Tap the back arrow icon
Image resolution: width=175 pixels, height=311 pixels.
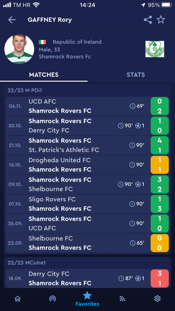click(x=12, y=20)
